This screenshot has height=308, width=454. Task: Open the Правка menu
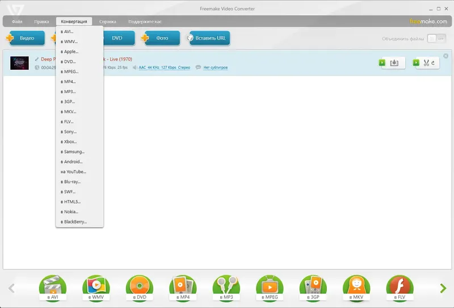(x=41, y=22)
